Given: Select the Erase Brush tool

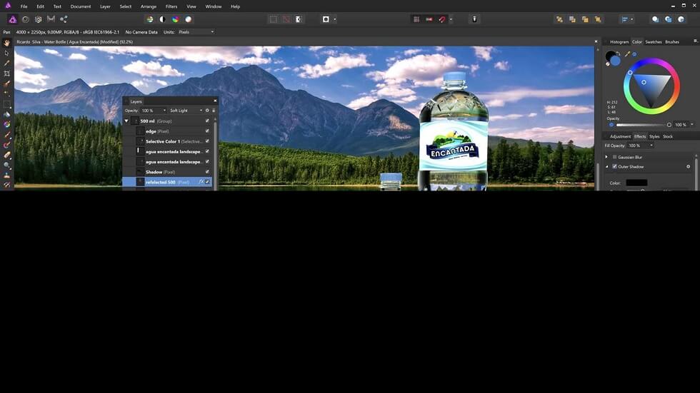Looking at the screenshot, I should point(6,155).
